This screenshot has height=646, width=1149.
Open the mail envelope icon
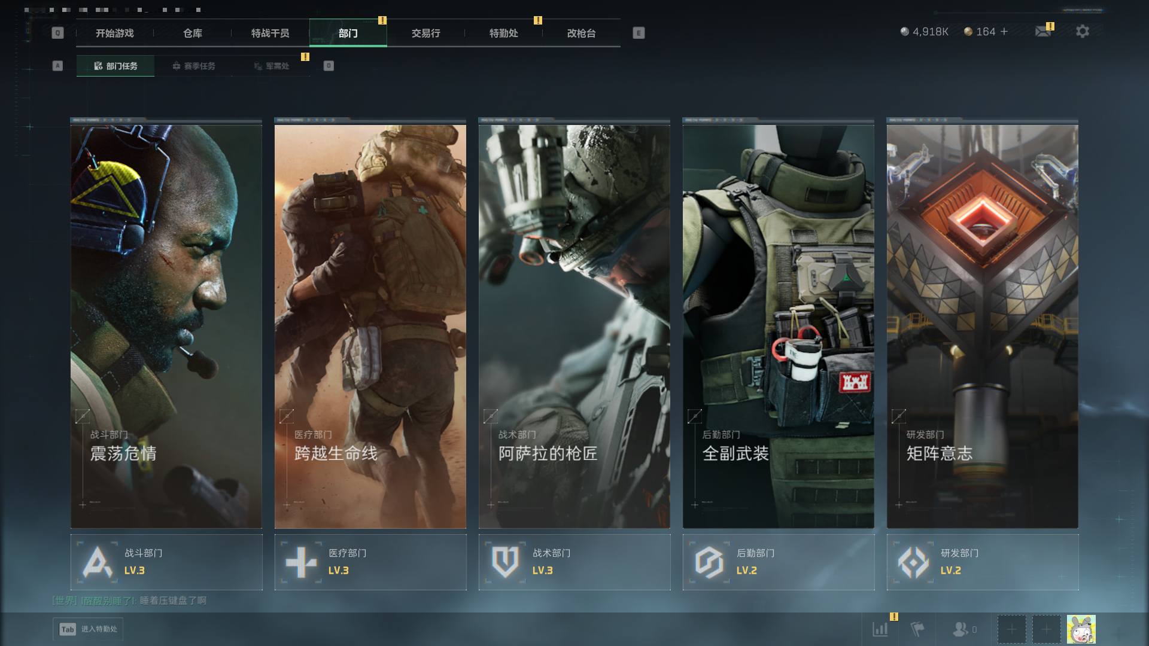1043,32
